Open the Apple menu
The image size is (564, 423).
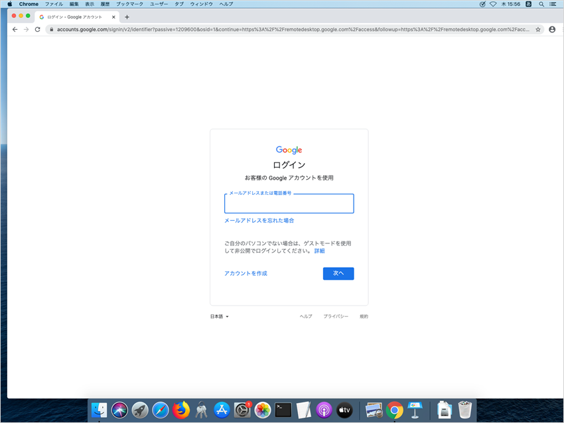tap(10, 4)
